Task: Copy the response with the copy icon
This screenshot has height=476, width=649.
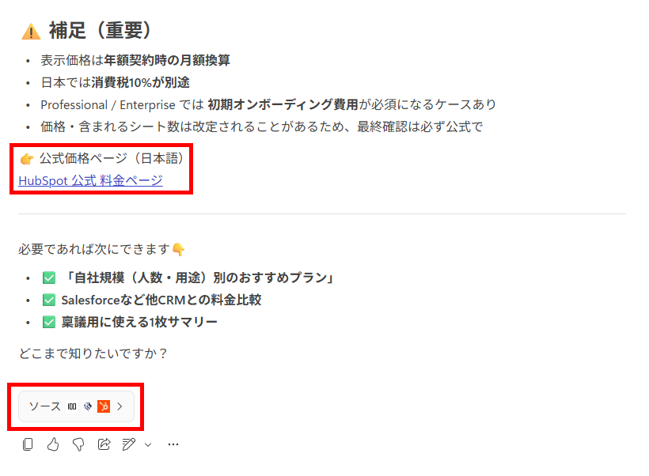Action: pos(28,444)
